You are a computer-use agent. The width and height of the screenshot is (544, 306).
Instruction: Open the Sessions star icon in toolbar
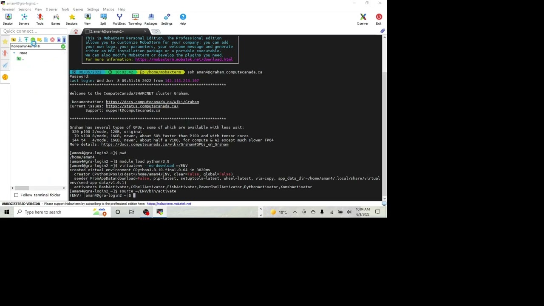coord(71,19)
